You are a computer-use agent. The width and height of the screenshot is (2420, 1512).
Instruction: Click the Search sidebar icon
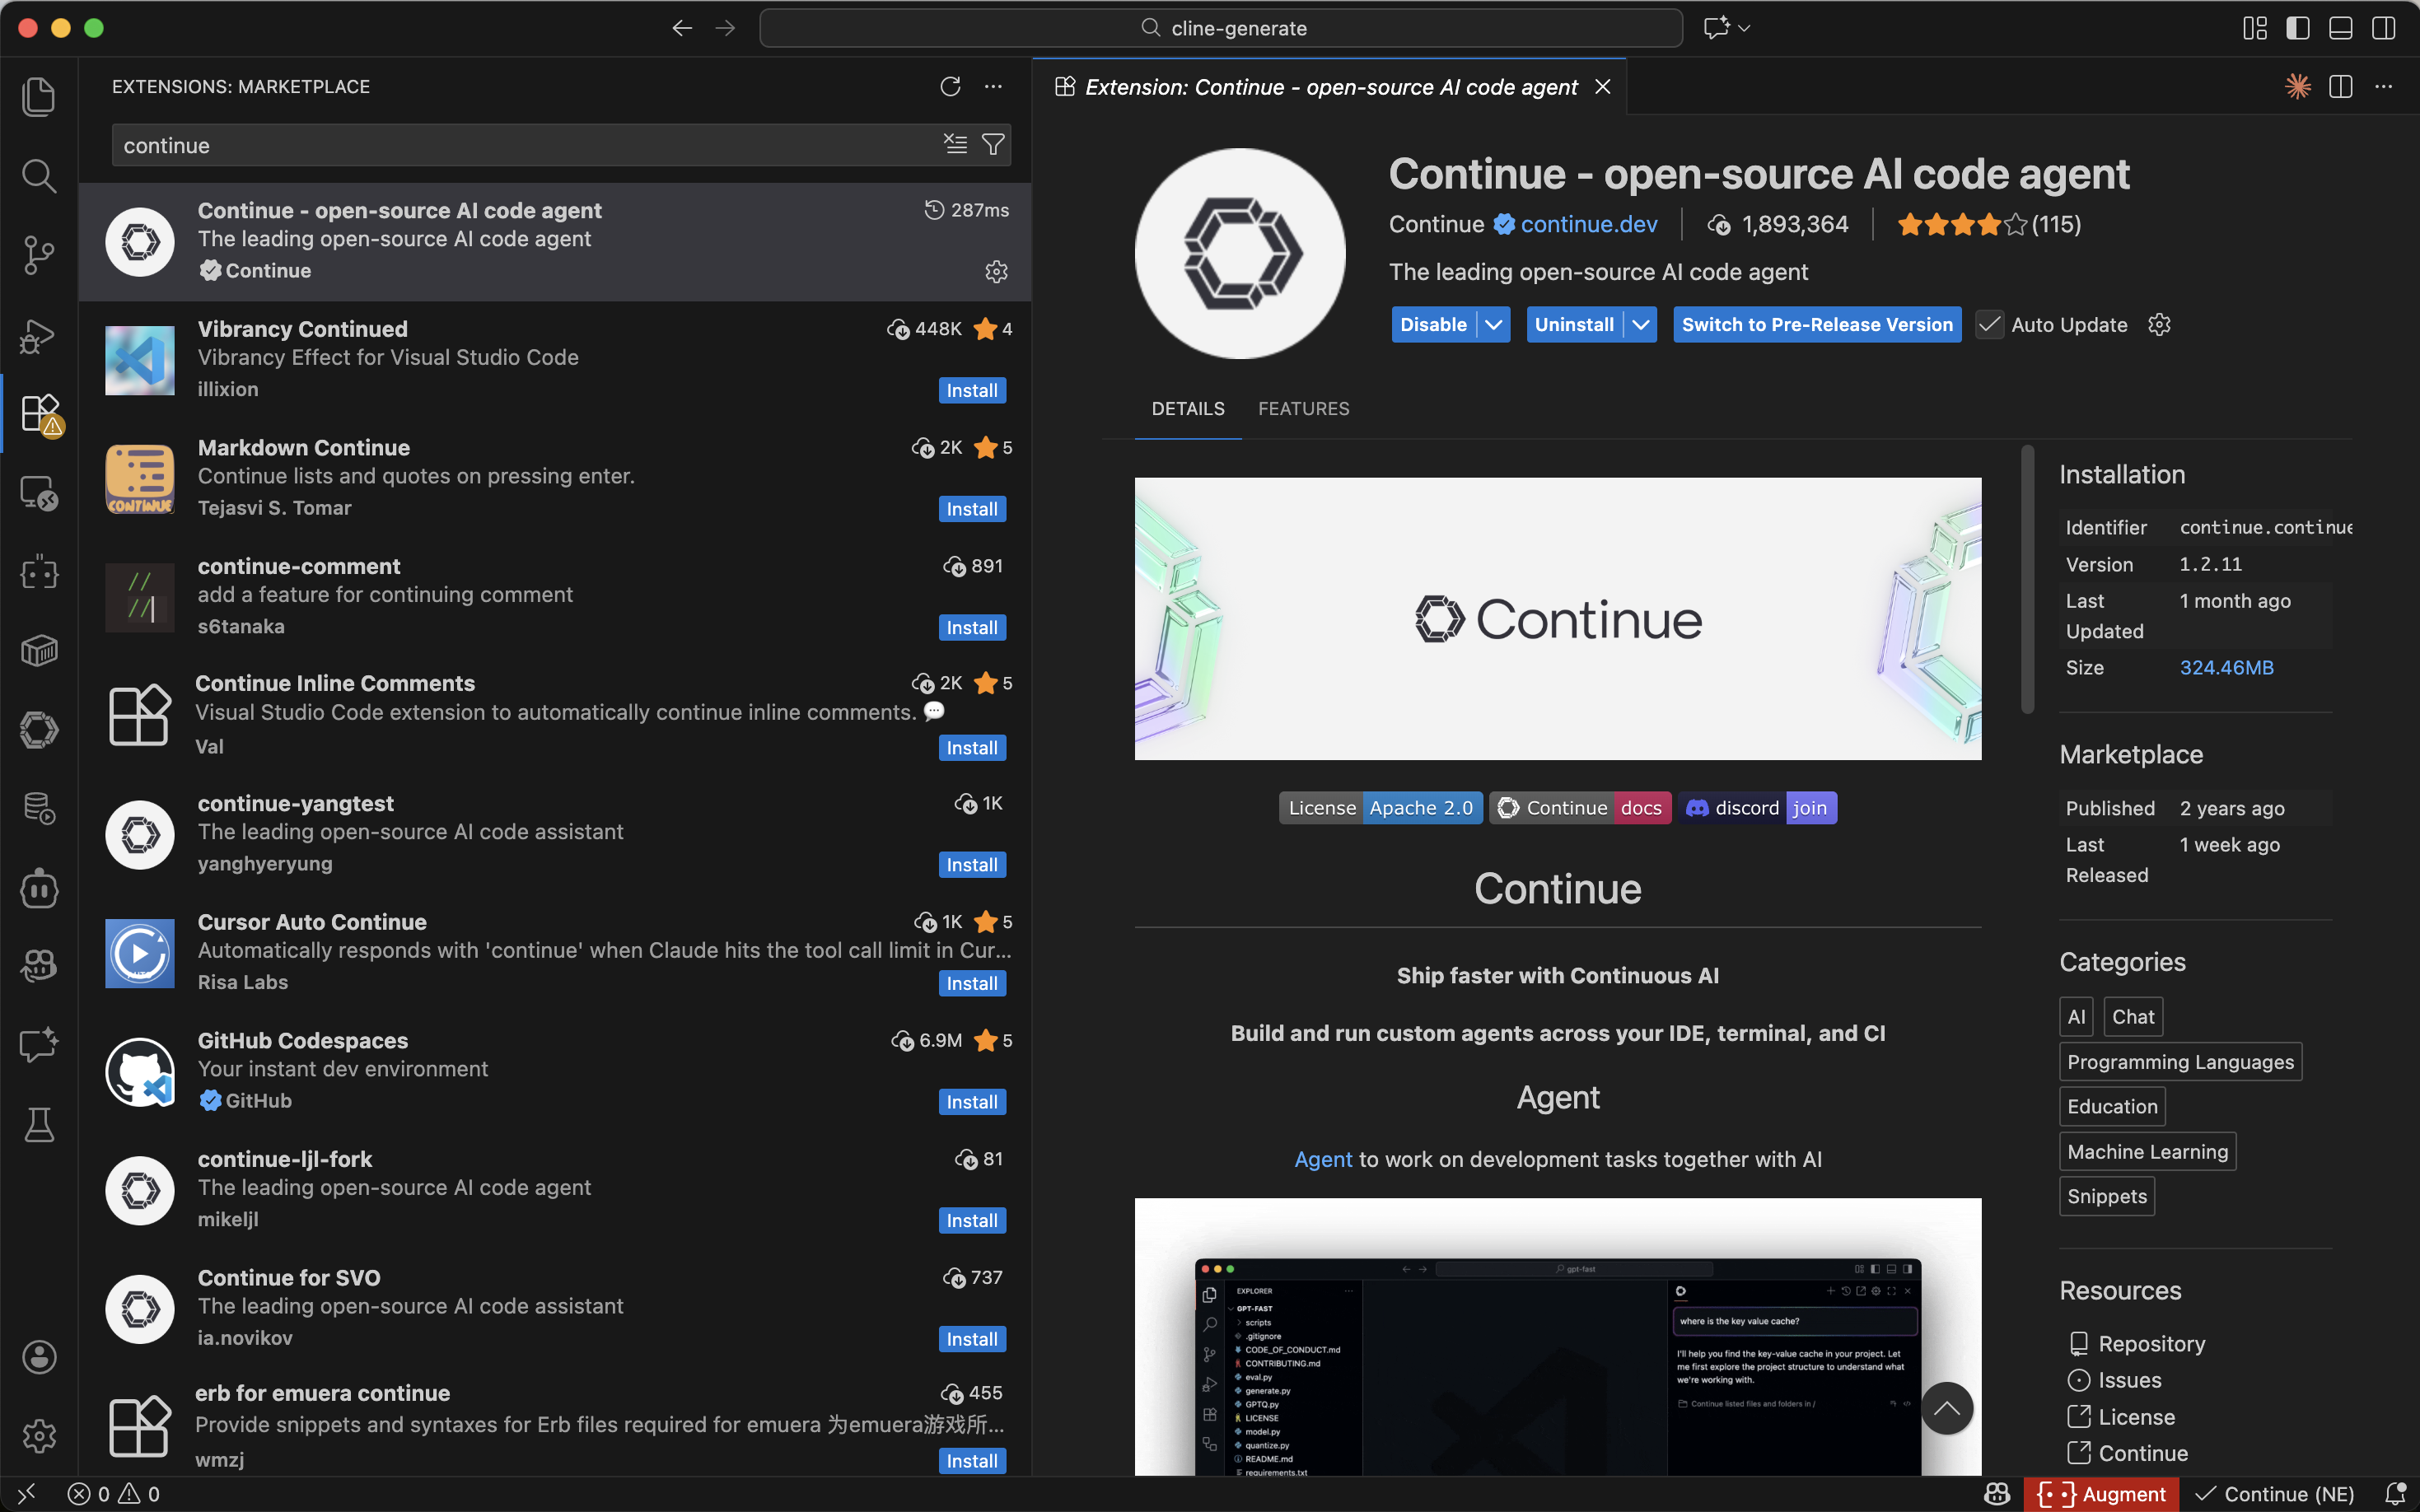click(x=39, y=176)
